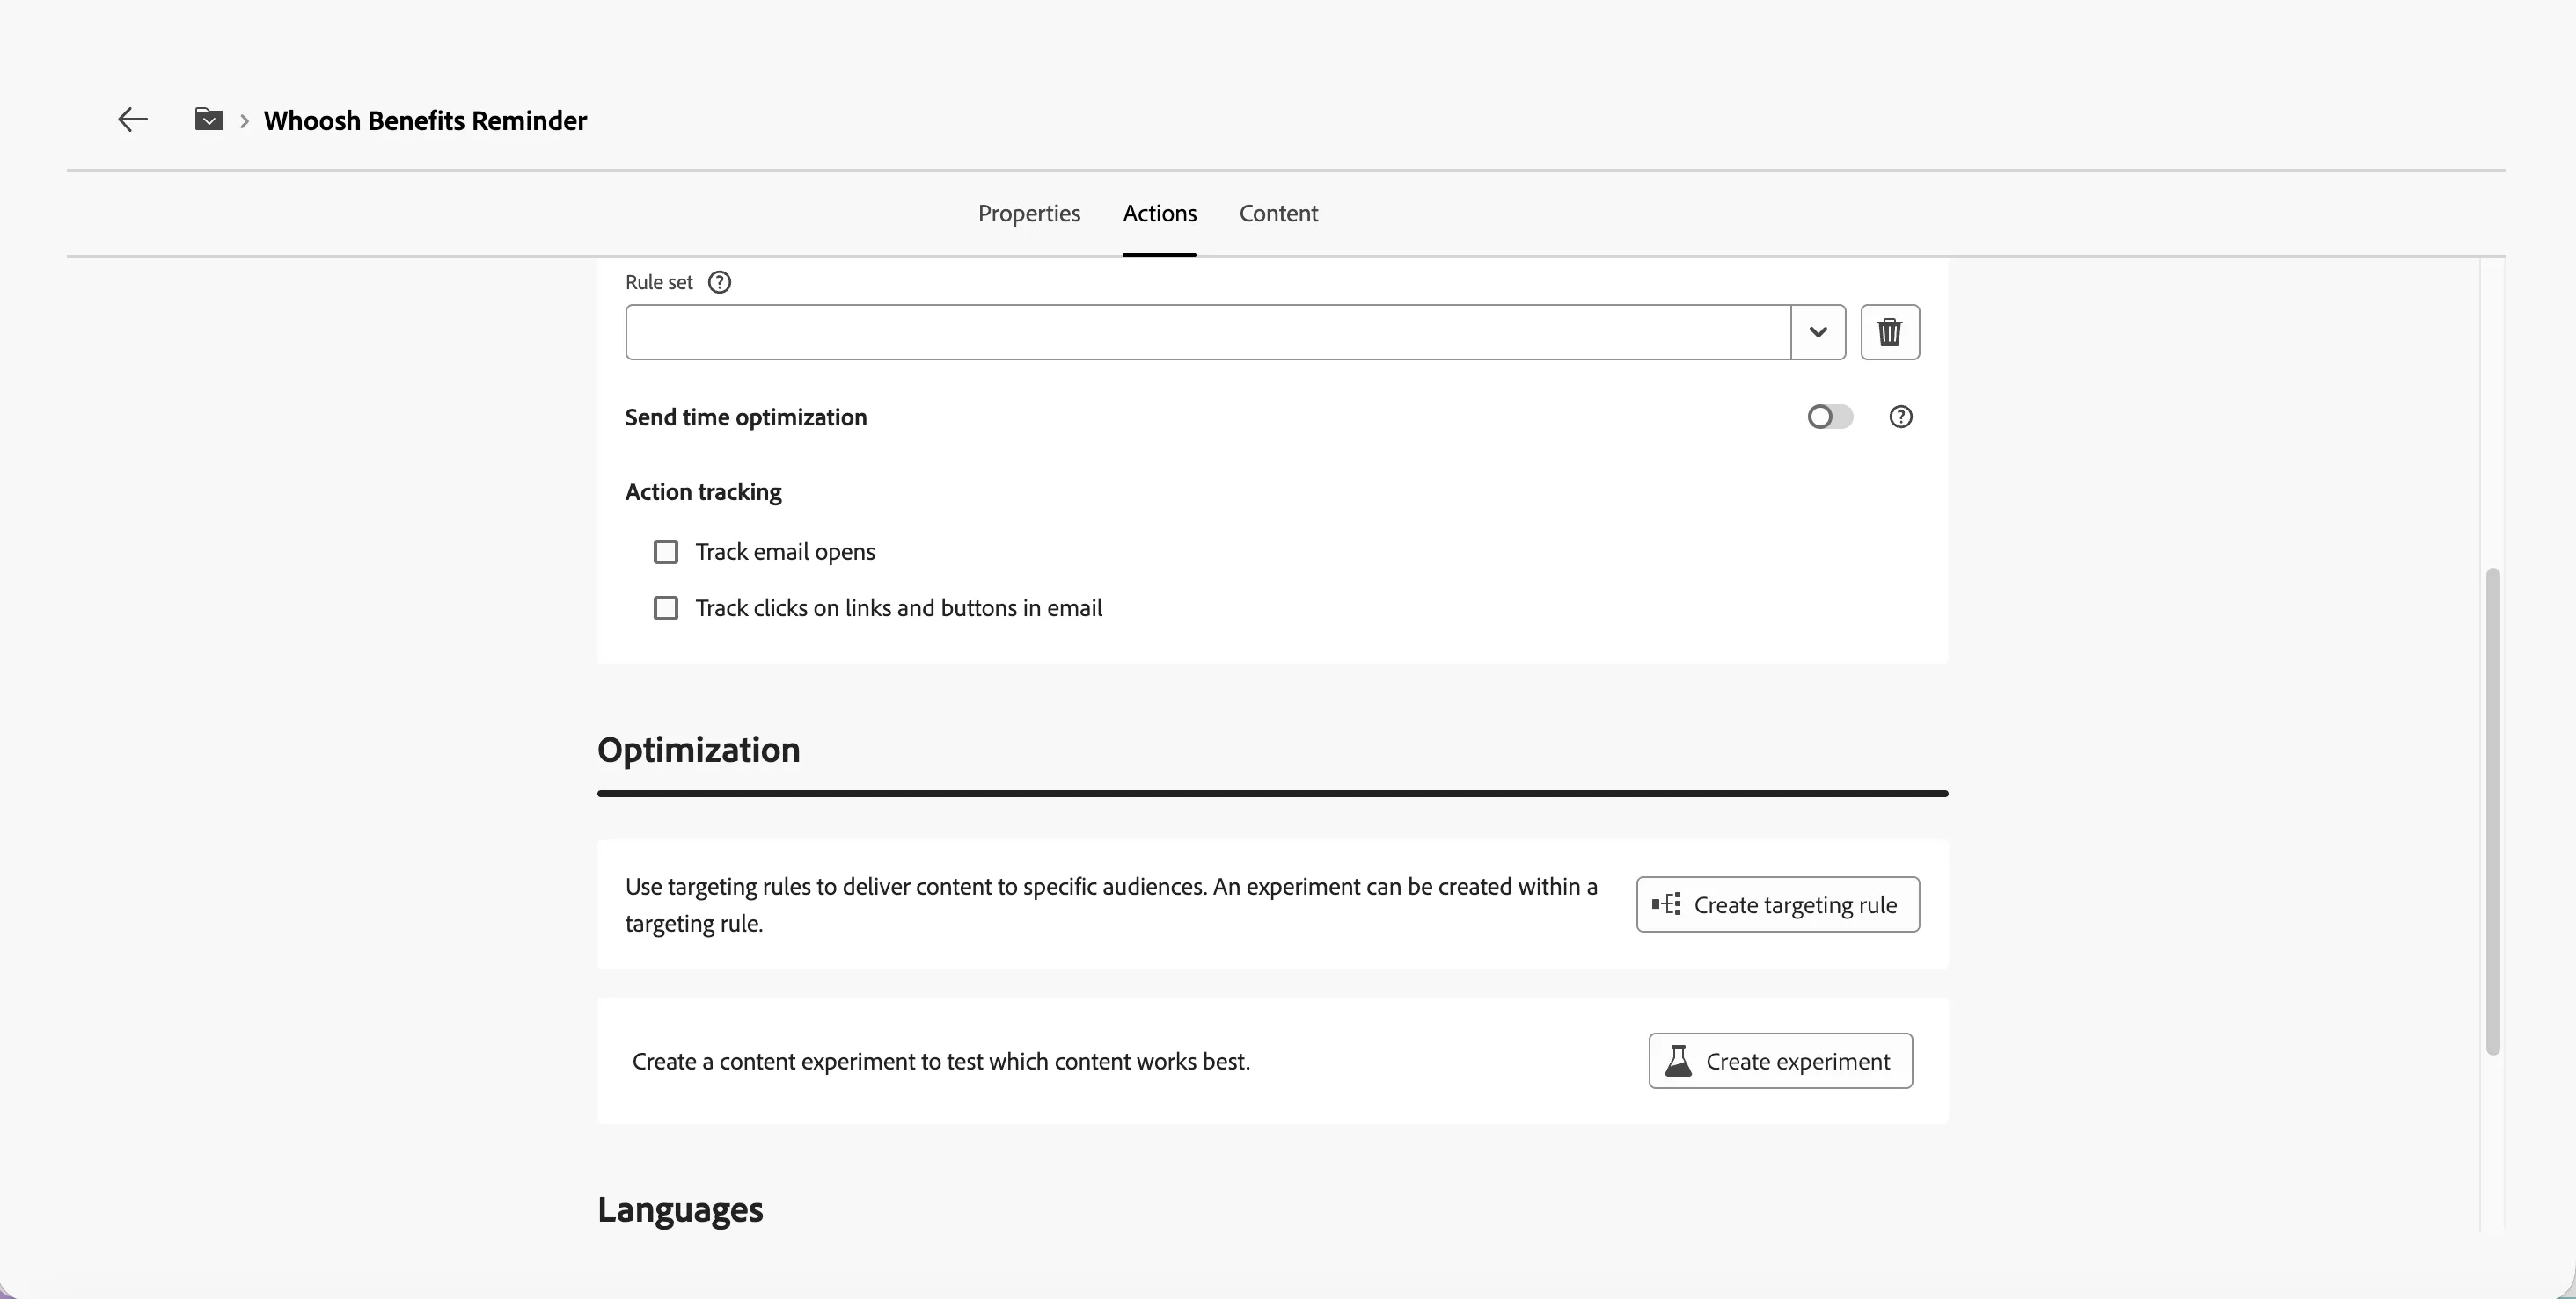Open the Content tab

point(1278,213)
